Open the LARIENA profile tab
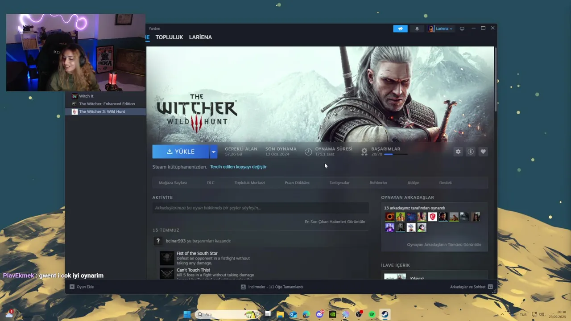The image size is (571, 321). pyautogui.click(x=200, y=37)
